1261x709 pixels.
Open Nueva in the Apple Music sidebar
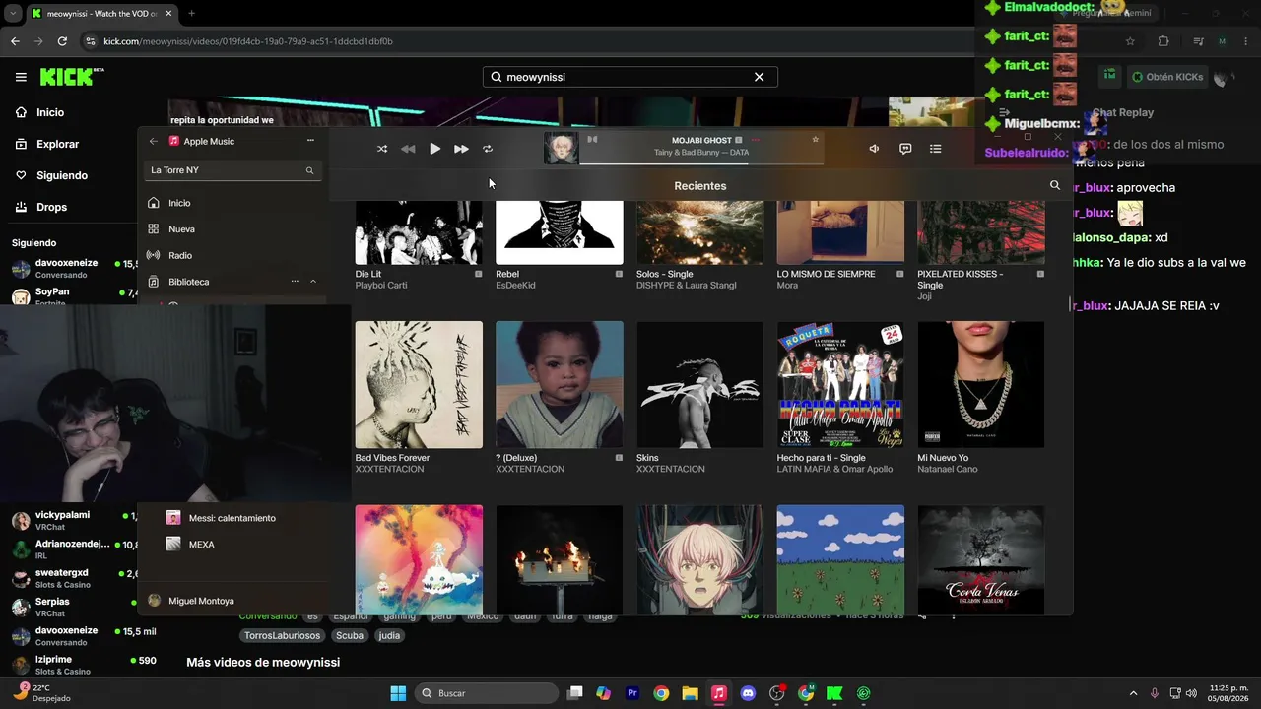click(181, 229)
